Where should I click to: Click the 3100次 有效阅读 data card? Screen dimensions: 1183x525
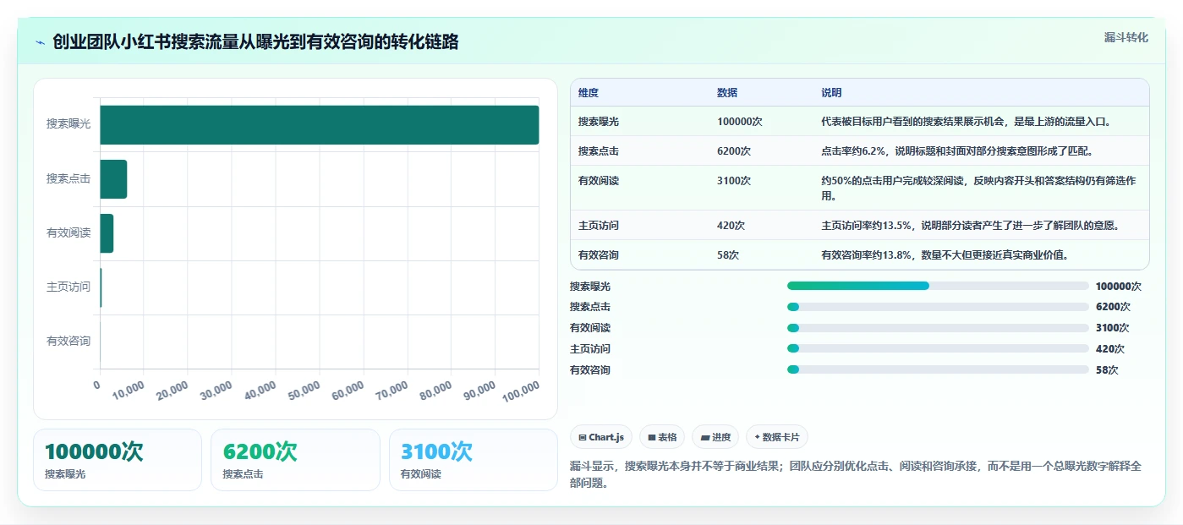(x=474, y=460)
